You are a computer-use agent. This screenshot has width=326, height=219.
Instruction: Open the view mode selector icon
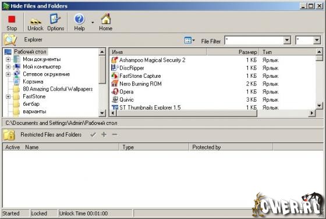pyautogui.click(x=189, y=40)
